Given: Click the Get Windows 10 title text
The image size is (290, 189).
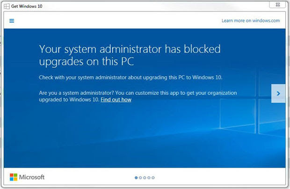Looking at the screenshot, I should coord(27,6).
